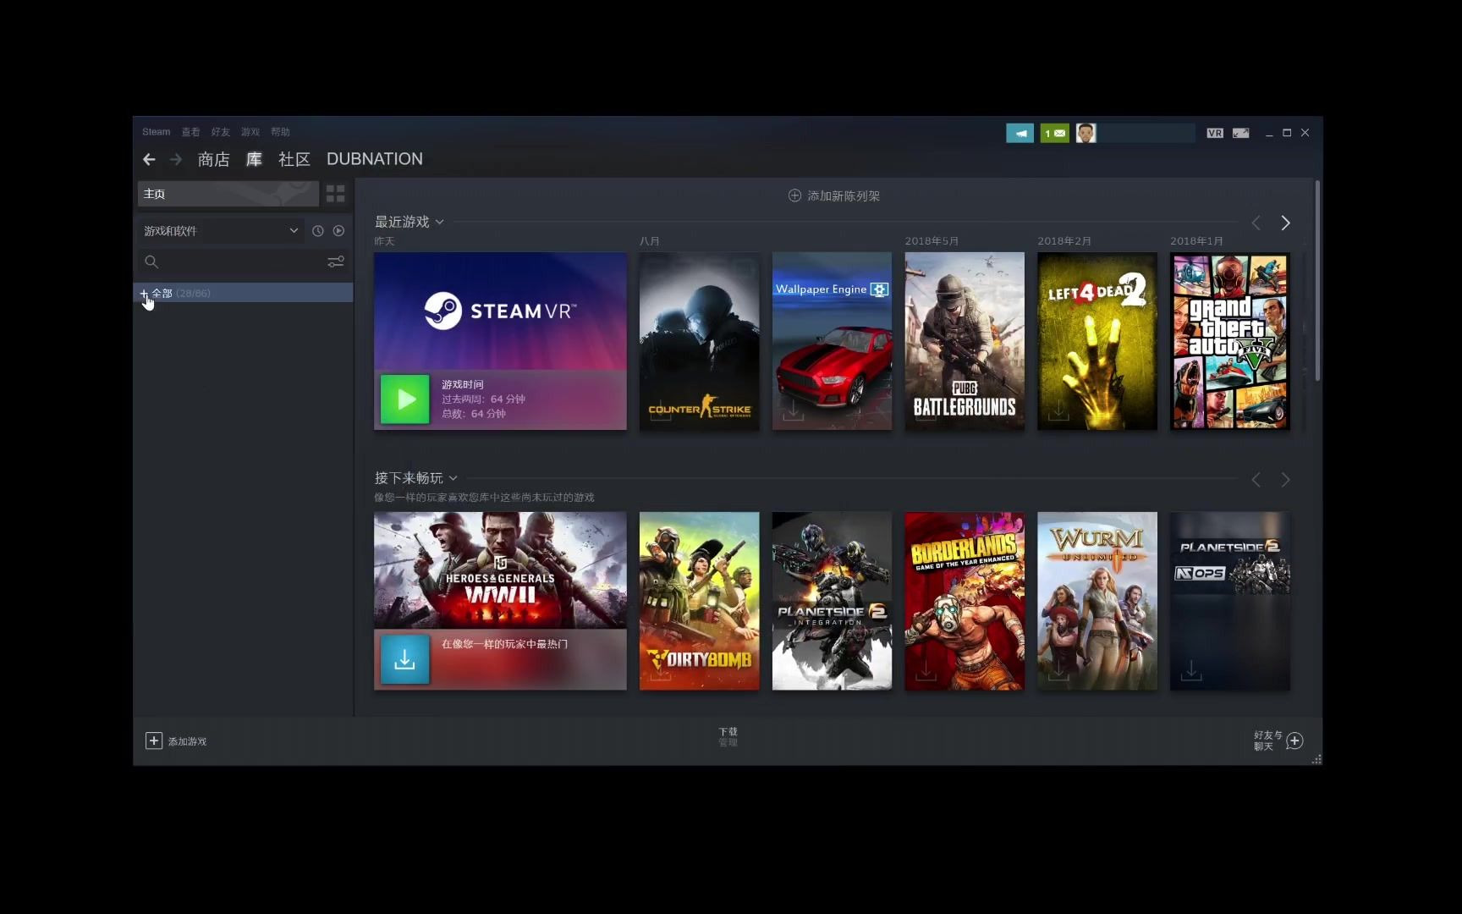This screenshot has width=1462, height=914.
Task: Click the library vertical scrollbar
Action: coord(1317,280)
